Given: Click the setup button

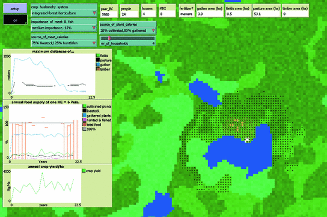Looking at the screenshot, I should click(15, 8).
